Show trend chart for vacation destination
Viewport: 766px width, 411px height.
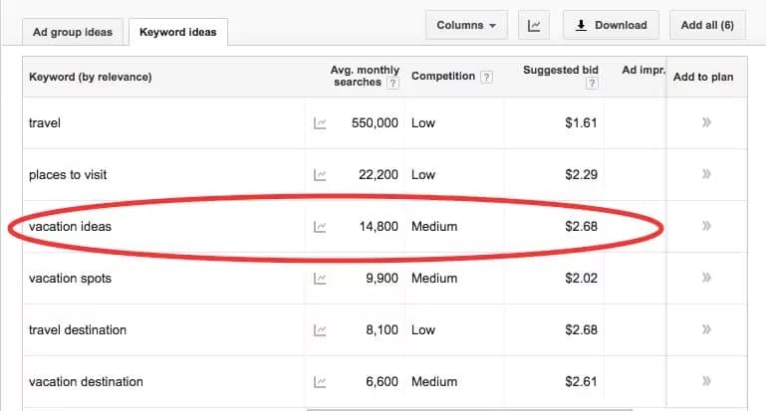click(x=320, y=382)
